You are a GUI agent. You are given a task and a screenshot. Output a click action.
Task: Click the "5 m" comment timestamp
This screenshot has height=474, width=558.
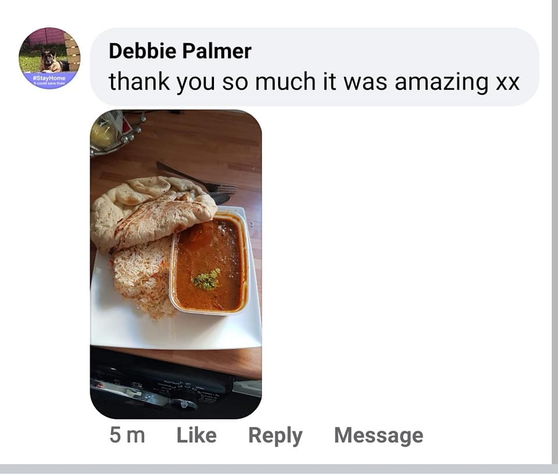pos(127,435)
